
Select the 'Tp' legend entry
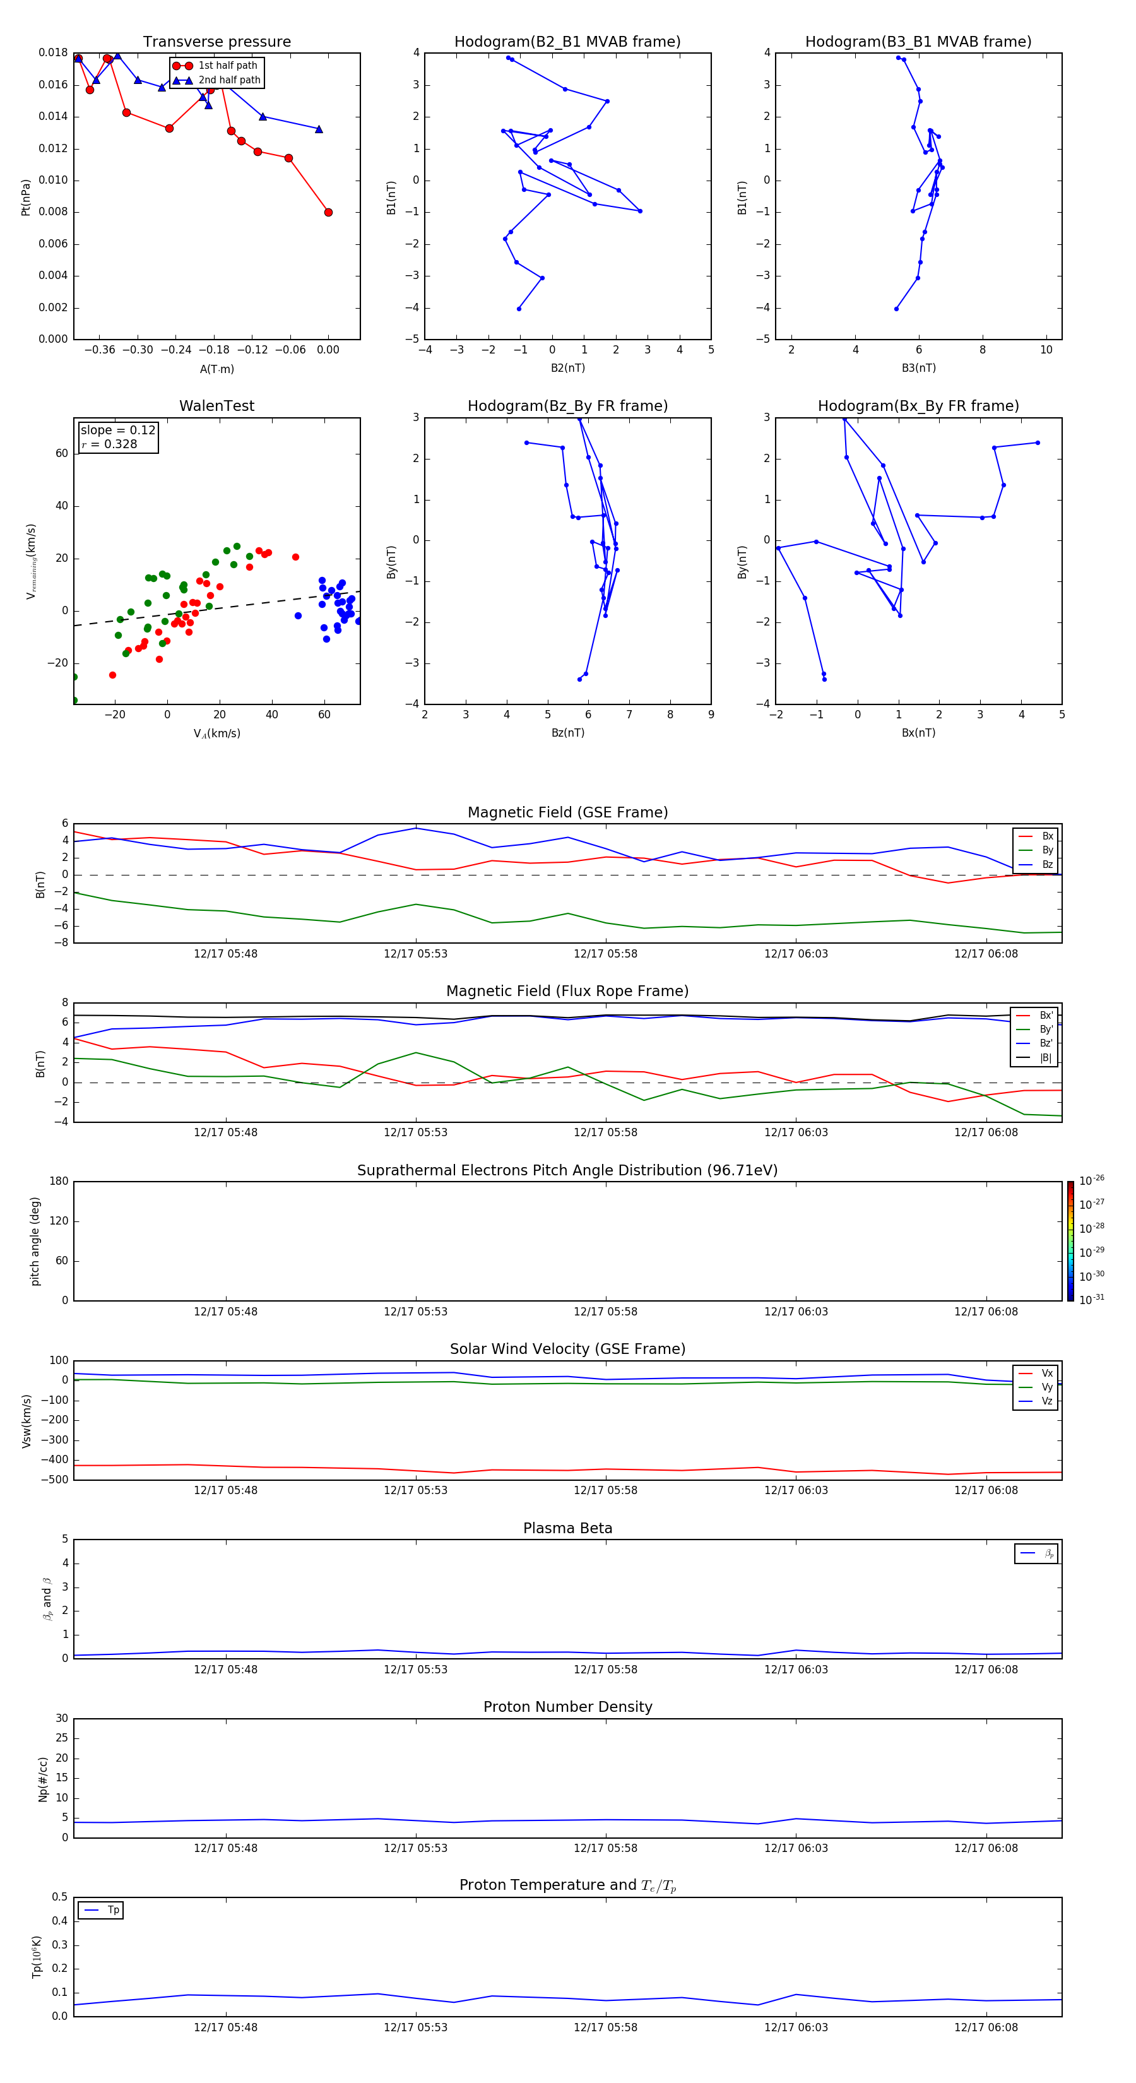[x=101, y=1910]
